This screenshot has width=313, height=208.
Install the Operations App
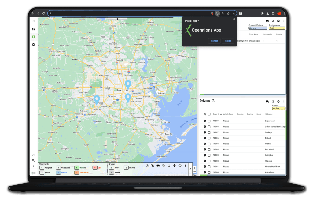coord(228,41)
